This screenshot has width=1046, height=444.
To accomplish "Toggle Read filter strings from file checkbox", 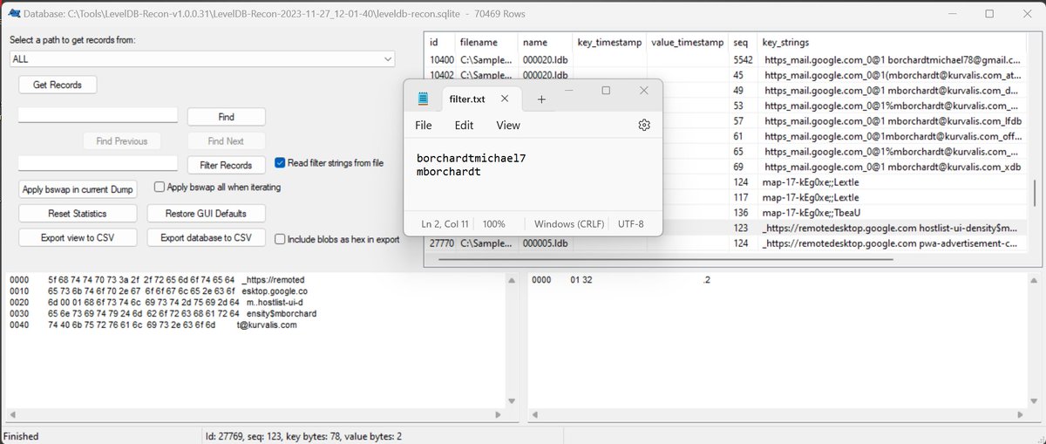I will pos(280,162).
